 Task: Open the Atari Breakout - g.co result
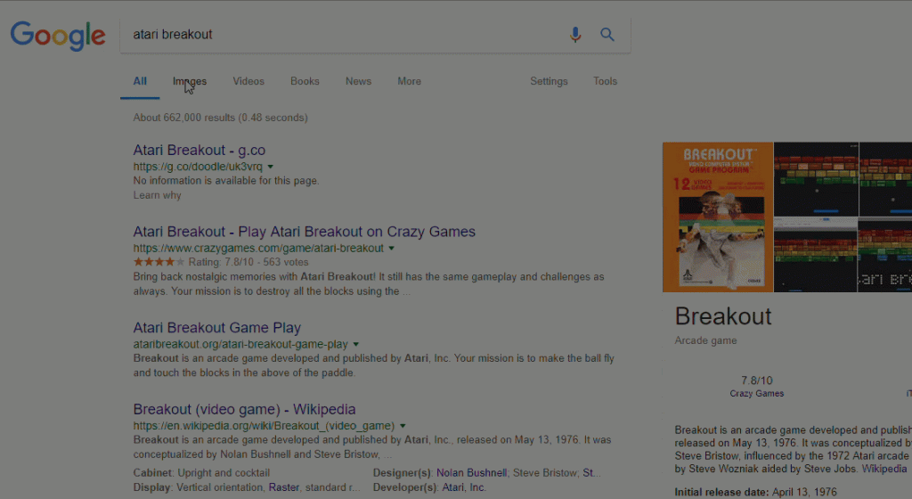[199, 150]
